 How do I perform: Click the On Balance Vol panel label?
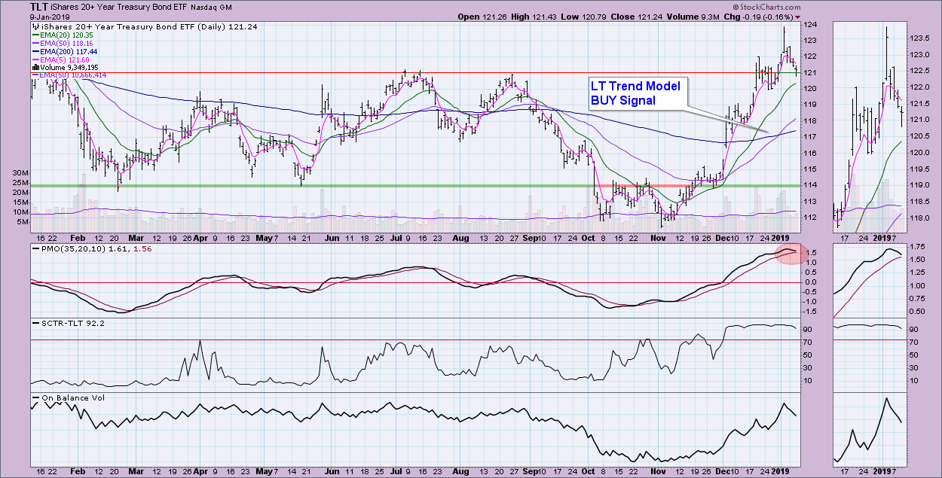coord(69,397)
